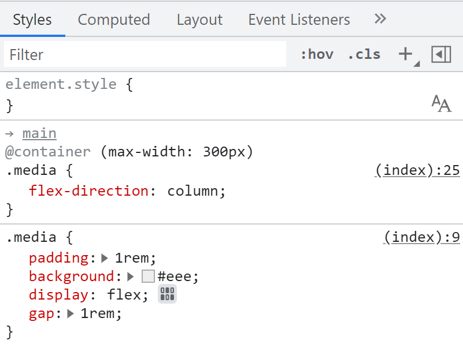This screenshot has height=344, width=463.
Task: Switch to the Computed tab
Action: point(113,19)
